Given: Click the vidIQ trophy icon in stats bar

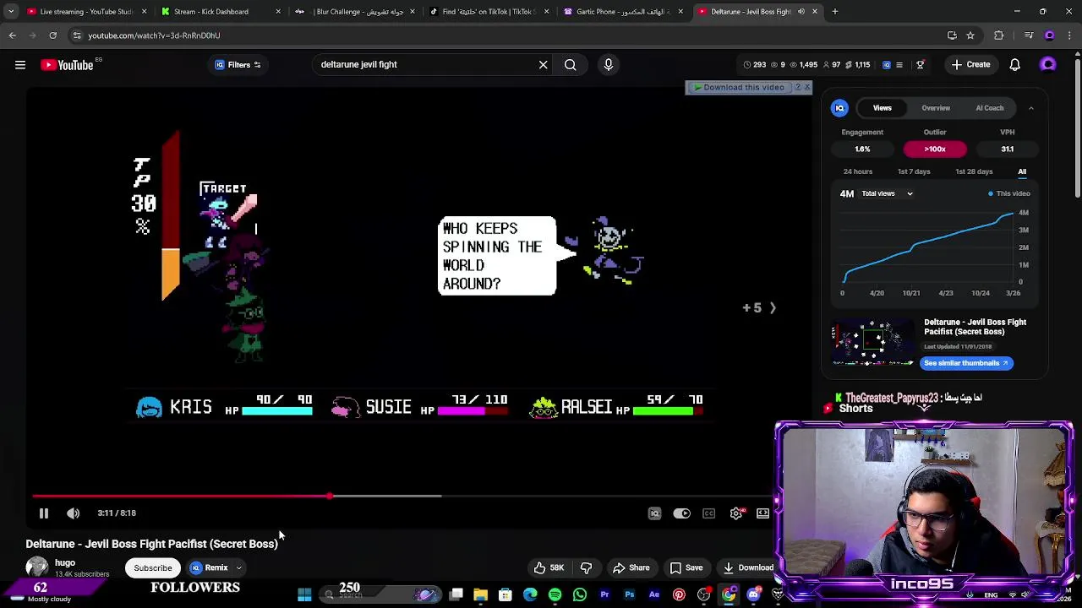Looking at the screenshot, I should coord(921,64).
